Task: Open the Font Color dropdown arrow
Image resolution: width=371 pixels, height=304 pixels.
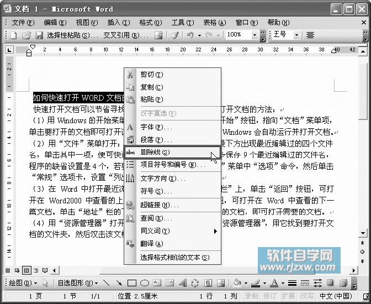Action: (283, 283)
